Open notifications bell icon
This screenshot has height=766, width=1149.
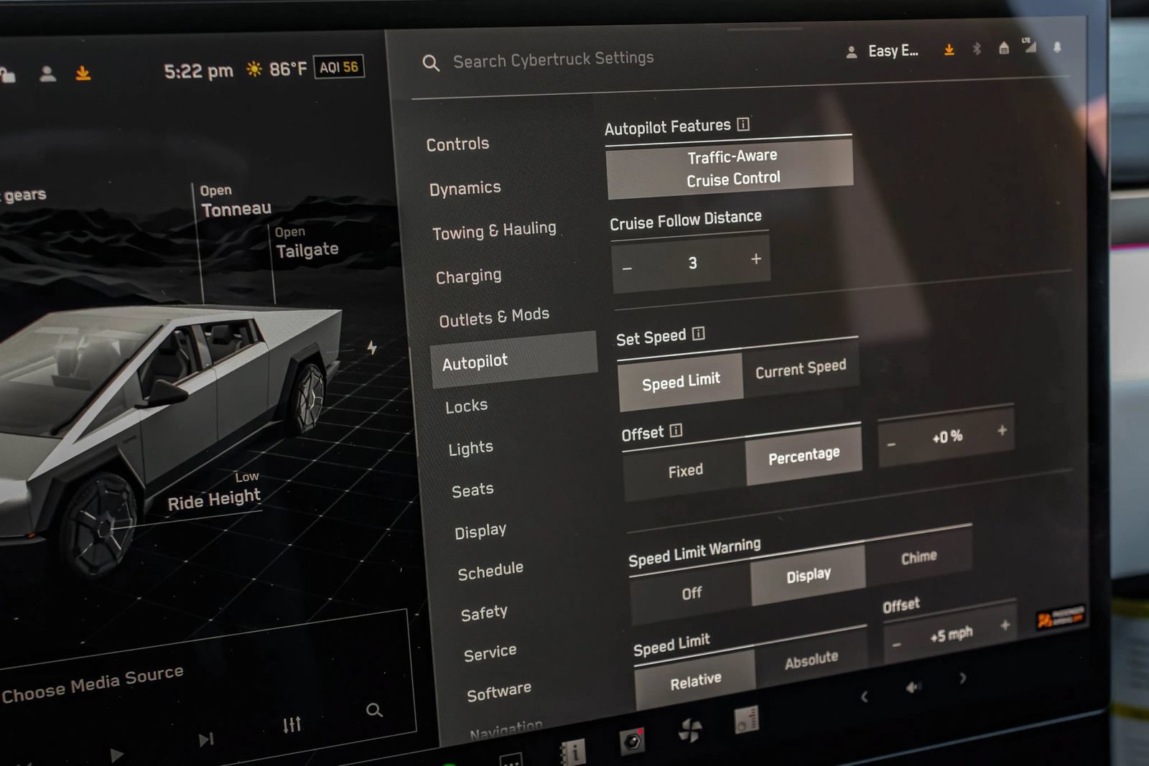pyautogui.click(x=1057, y=47)
